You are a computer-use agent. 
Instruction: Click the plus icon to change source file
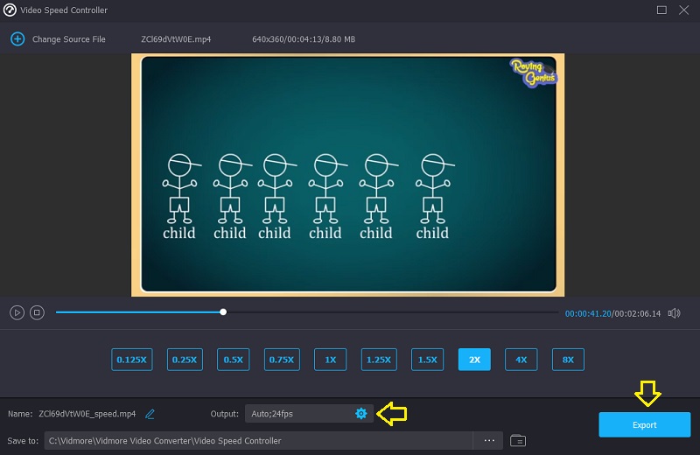click(x=17, y=39)
